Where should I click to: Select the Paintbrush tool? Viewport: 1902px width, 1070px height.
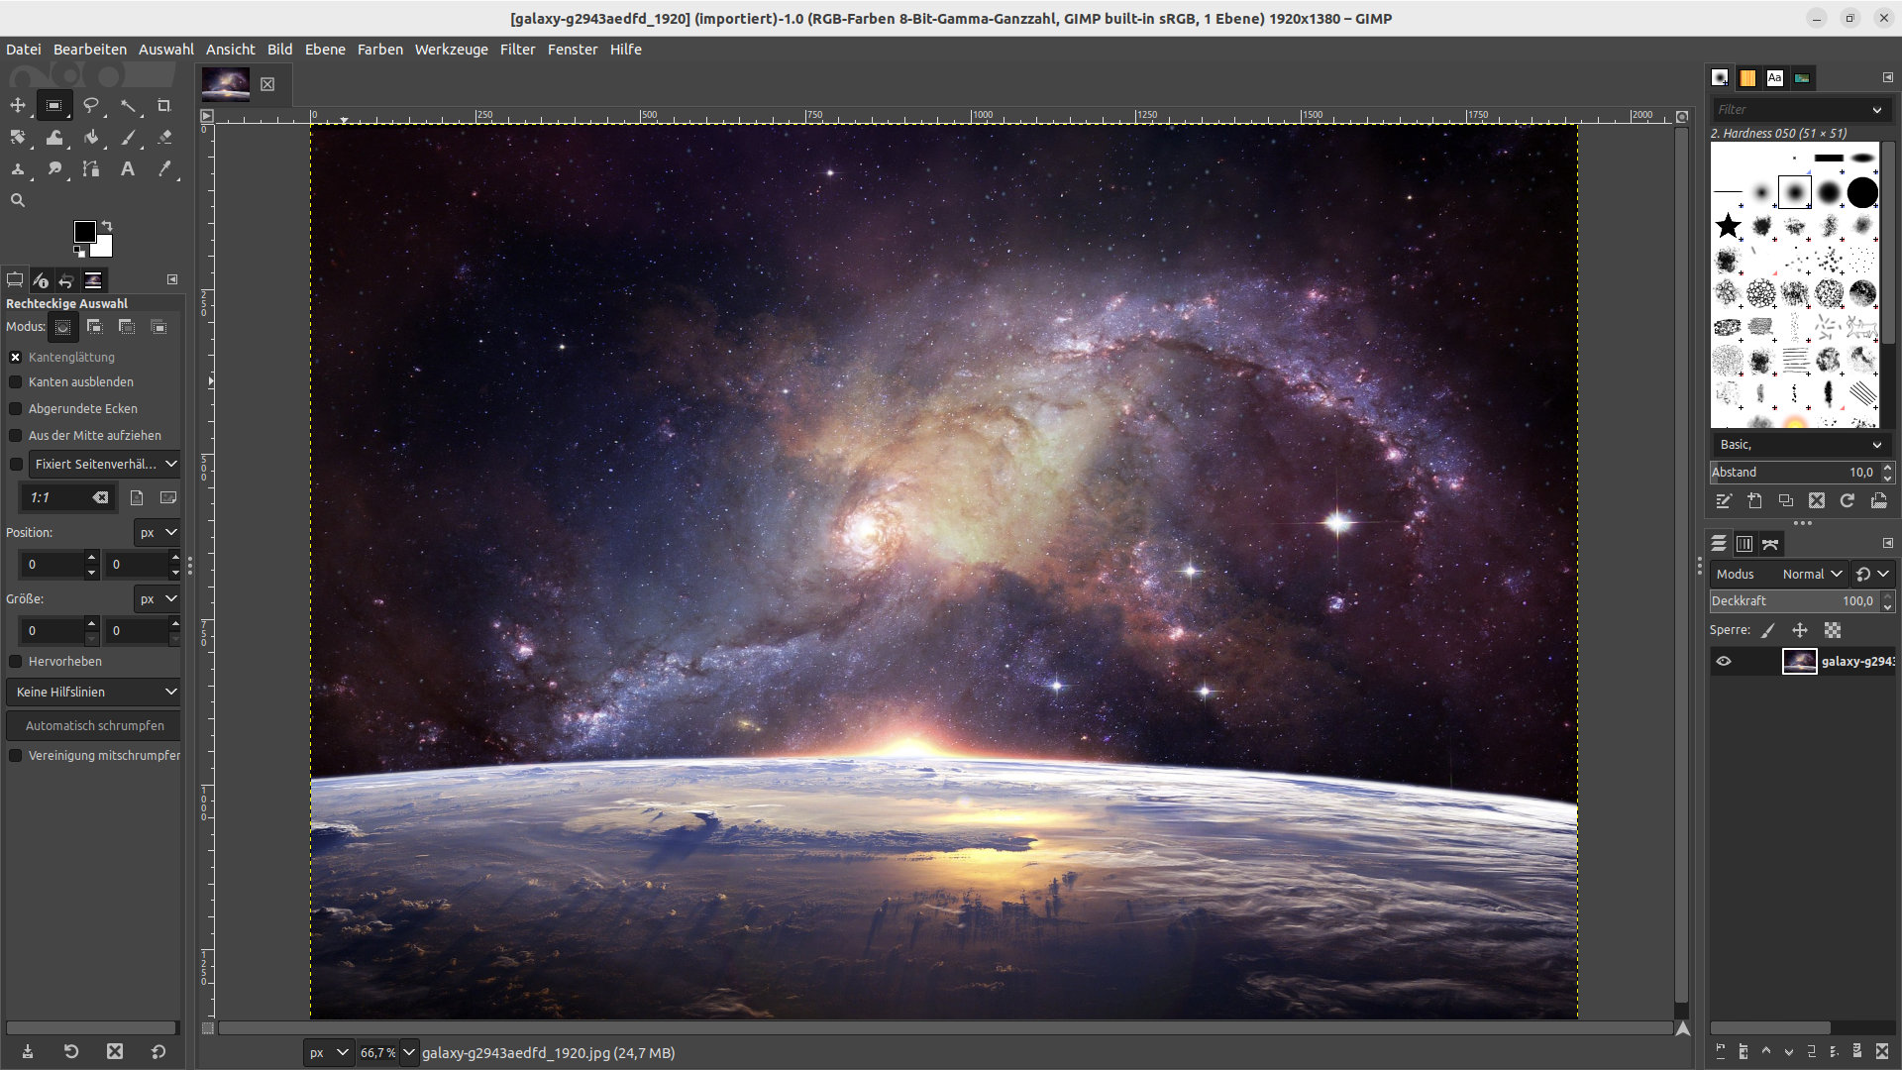tap(128, 138)
